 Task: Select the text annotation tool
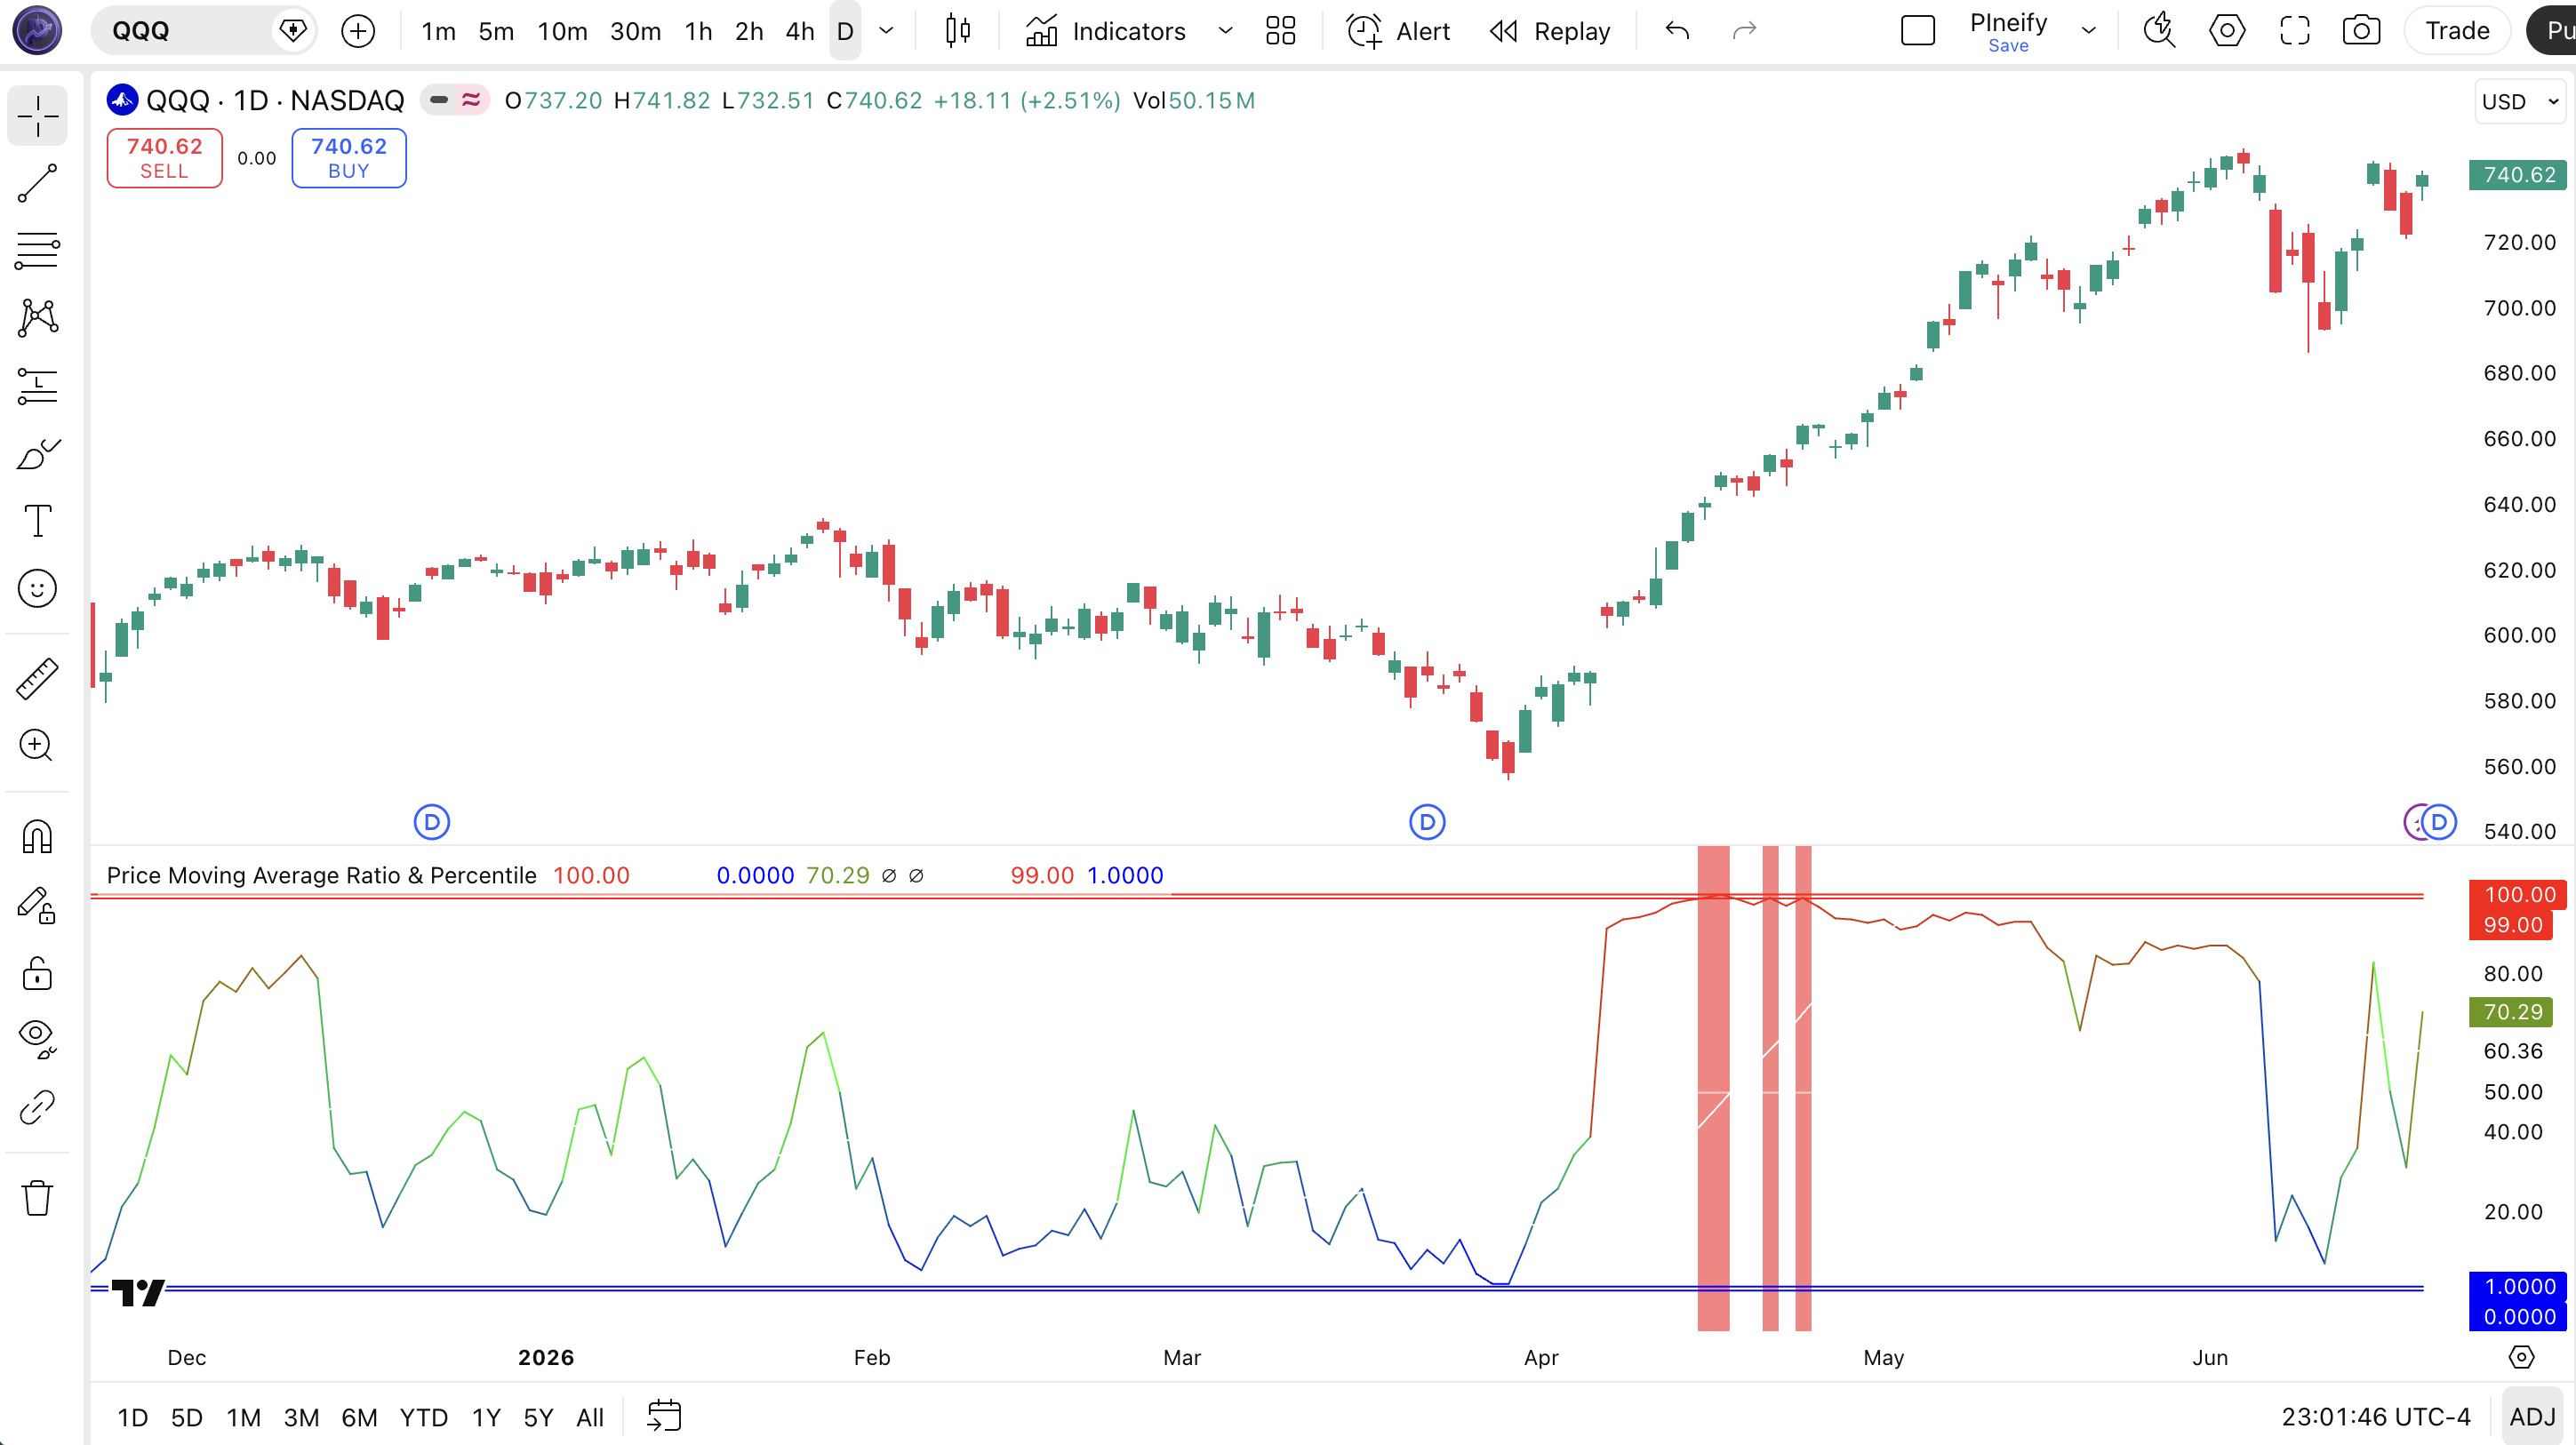[37, 521]
